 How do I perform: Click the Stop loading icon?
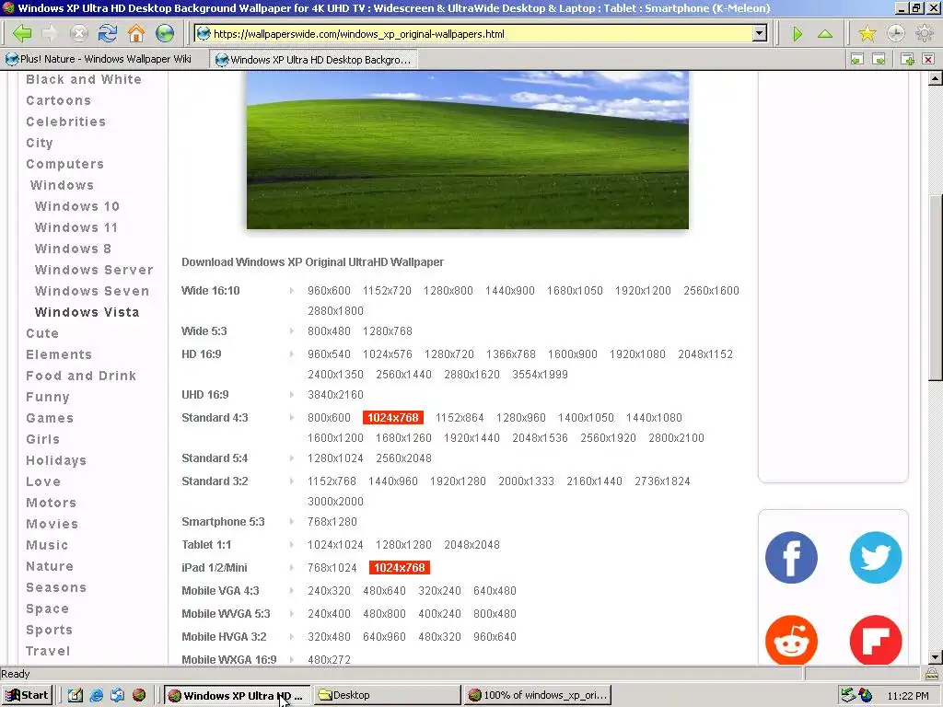point(79,33)
